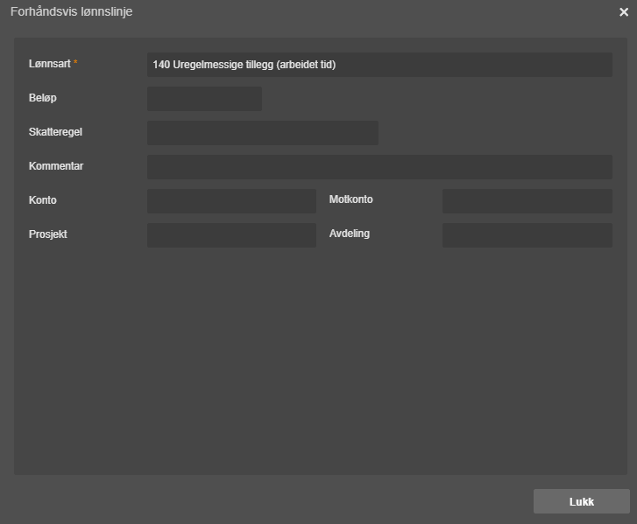Select the Lønnsart field showing 140 Uregelmessige tillegg

379,65
